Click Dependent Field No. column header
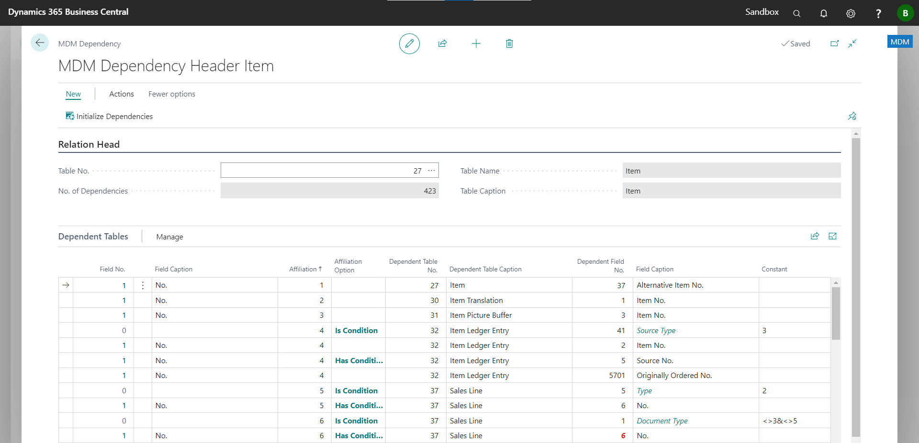The width and height of the screenshot is (919, 443). (600, 266)
